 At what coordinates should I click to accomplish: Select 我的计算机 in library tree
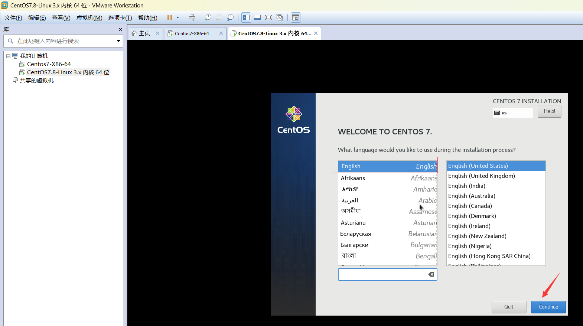pos(34,56)
